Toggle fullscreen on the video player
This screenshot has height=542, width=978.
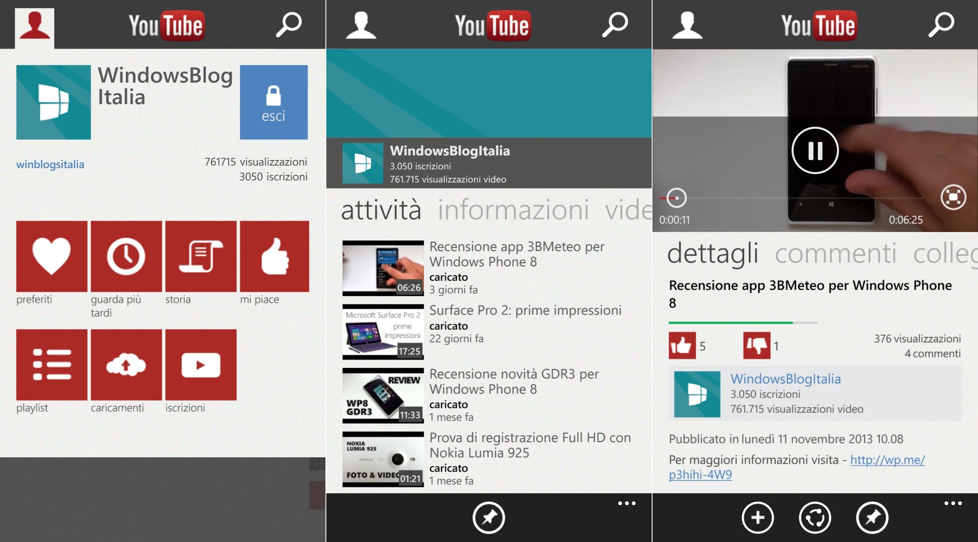(x=953, y=197)
